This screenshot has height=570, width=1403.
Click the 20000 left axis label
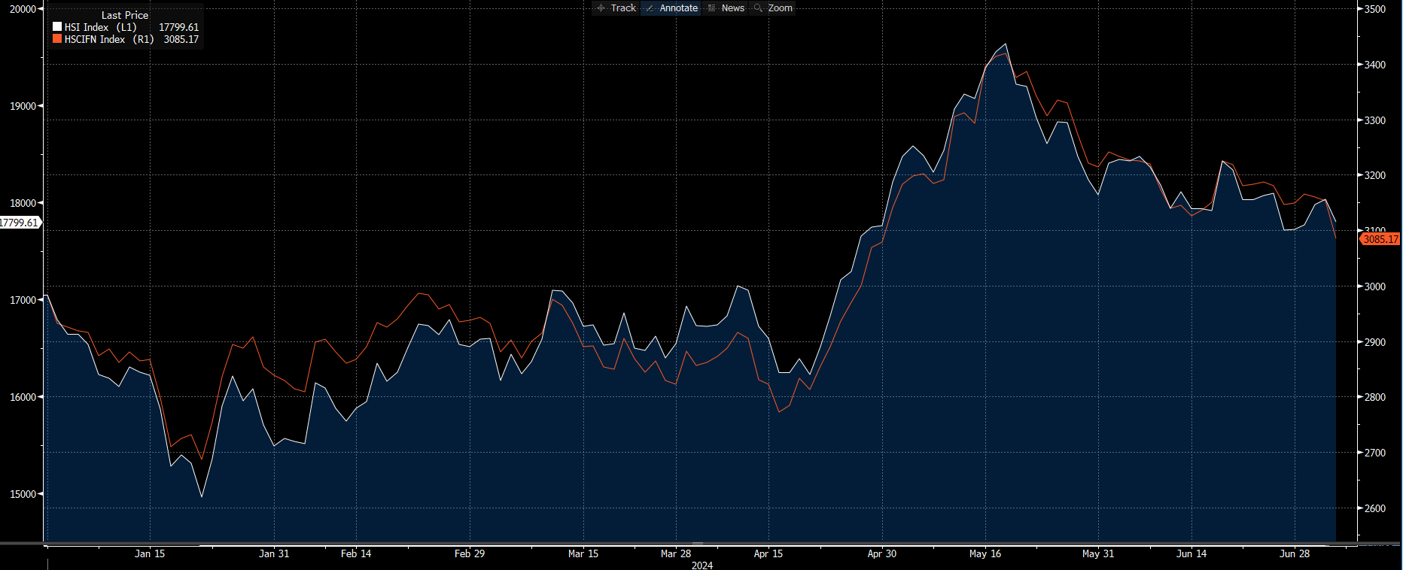23,9
